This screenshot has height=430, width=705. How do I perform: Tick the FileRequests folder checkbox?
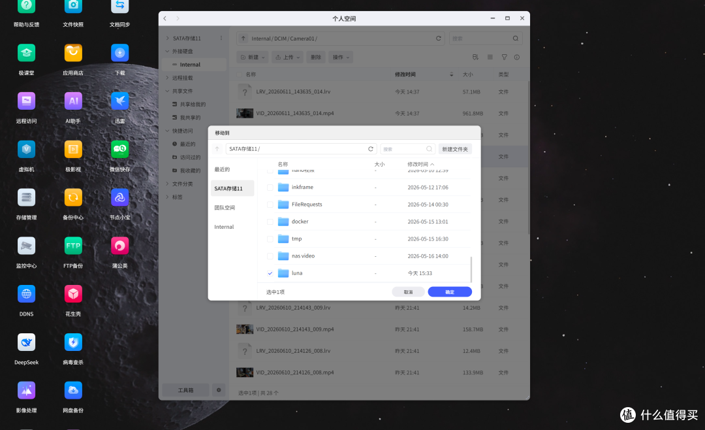270,205
